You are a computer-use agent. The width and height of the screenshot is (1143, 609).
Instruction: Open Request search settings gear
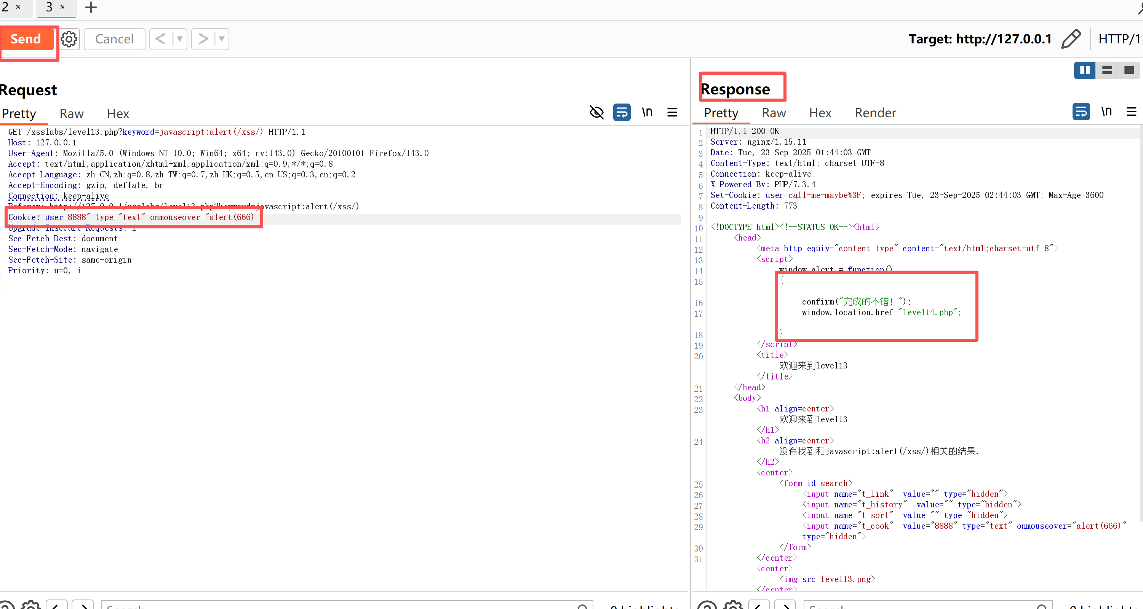pyautogui.click(x=31, y=605)
